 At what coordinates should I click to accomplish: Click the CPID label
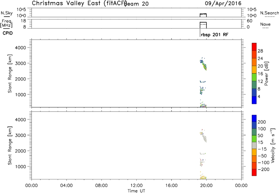tap(8, 33)
